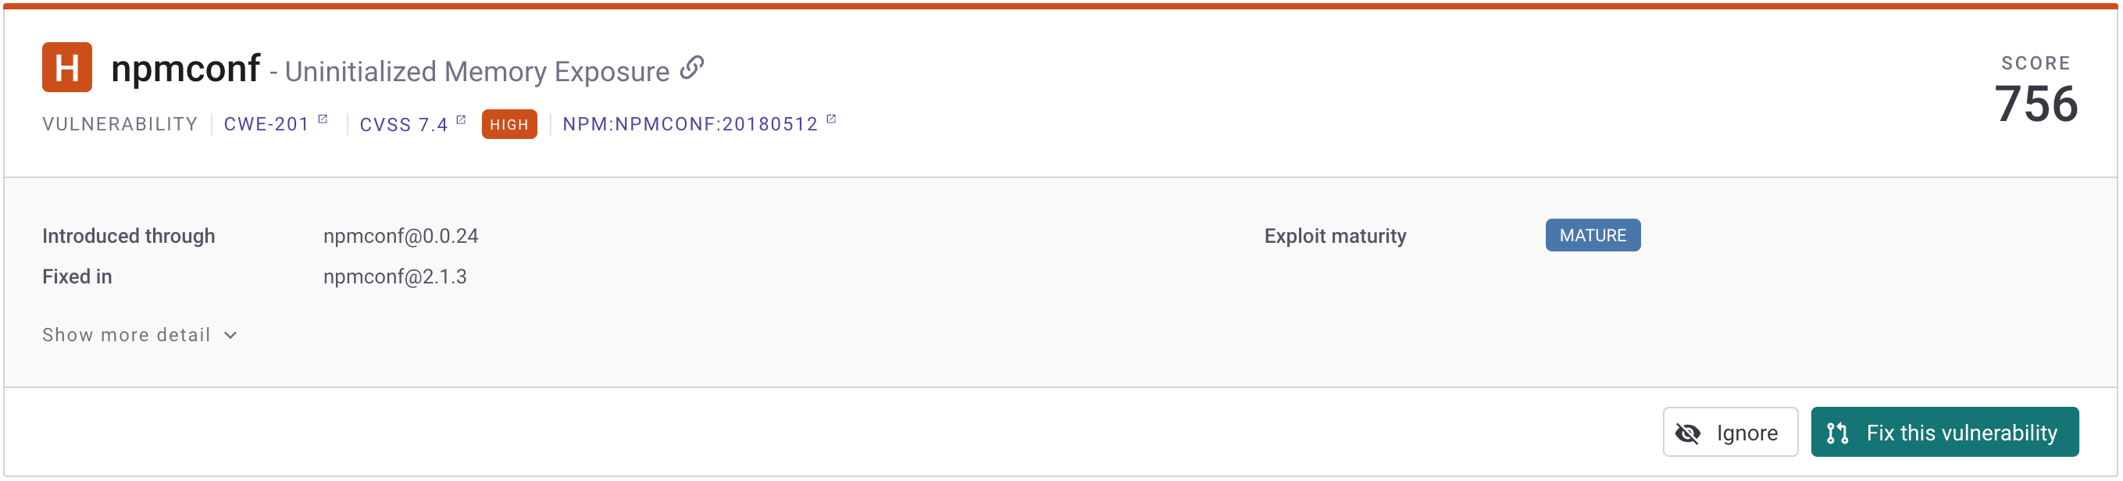Click the priority score 756
Viewport: 2123px width, 481px height.
(2035, 105)
